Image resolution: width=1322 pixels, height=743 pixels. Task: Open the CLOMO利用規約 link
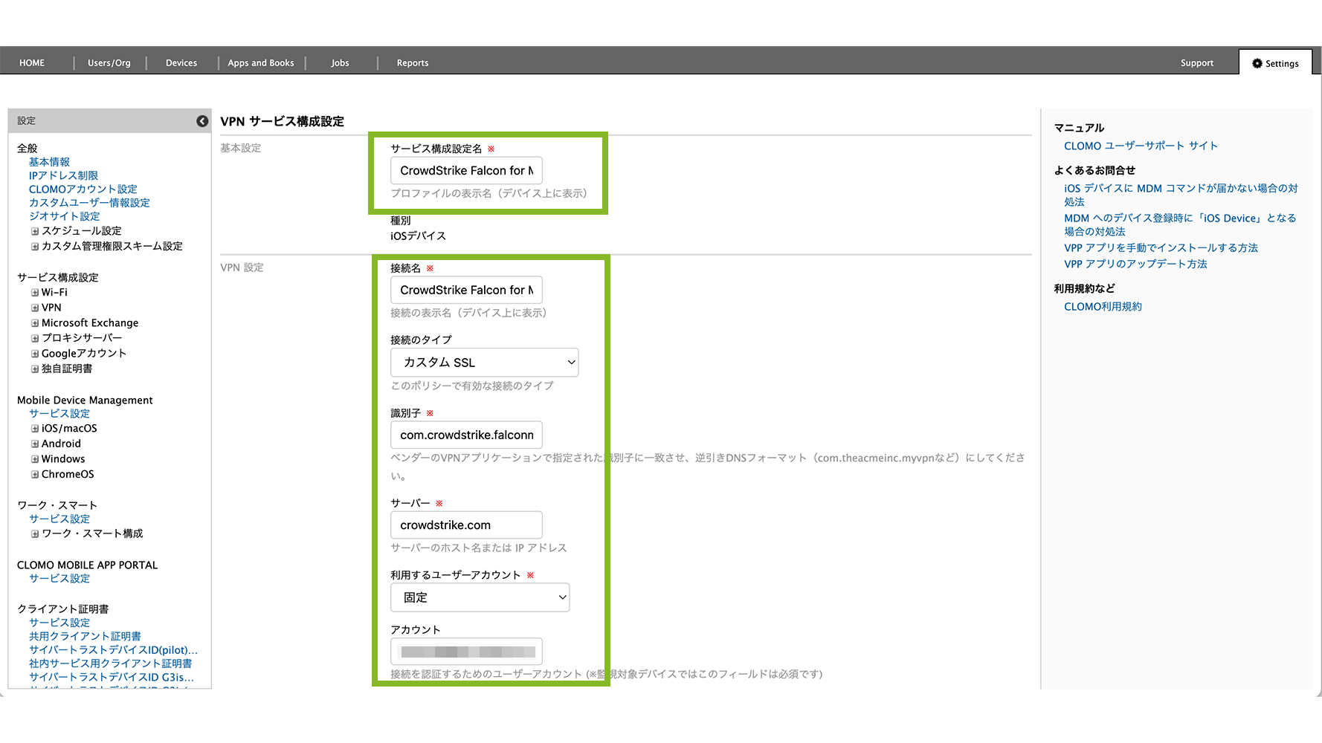coord(1103,307)
